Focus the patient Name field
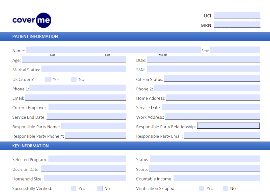Screen dimensions: 270x192 tap(113, 50)
